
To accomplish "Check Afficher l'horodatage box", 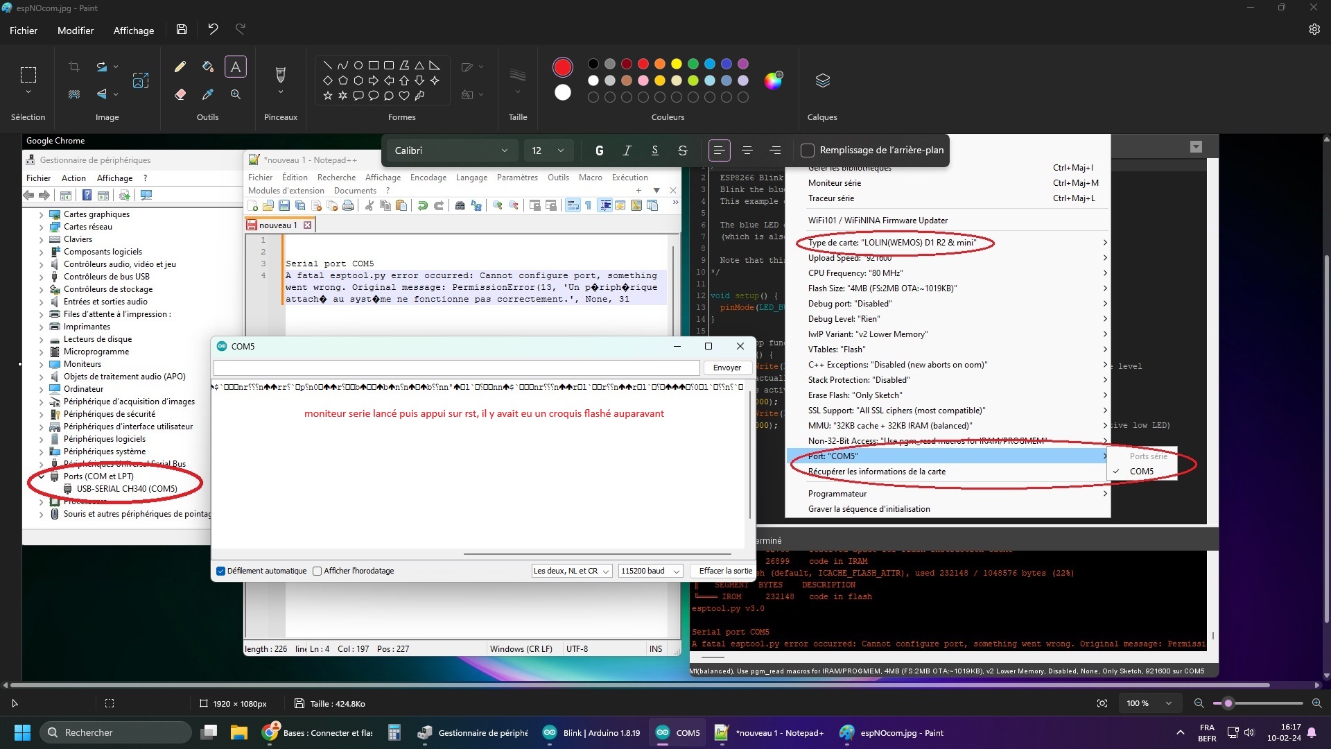I will (317, 571).
